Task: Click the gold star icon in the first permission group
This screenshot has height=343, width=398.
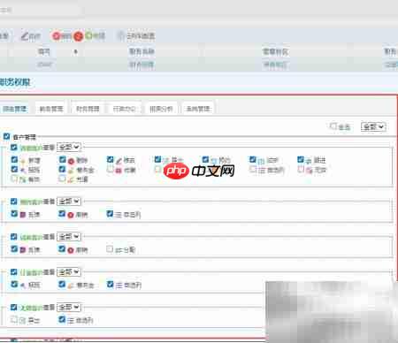Action: (23, 161)
